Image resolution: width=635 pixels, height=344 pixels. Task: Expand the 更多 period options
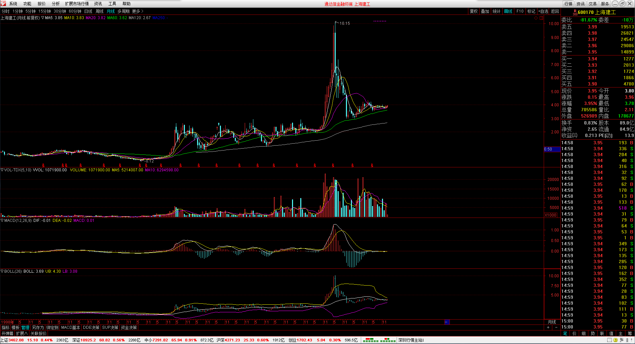pos(138,11)
